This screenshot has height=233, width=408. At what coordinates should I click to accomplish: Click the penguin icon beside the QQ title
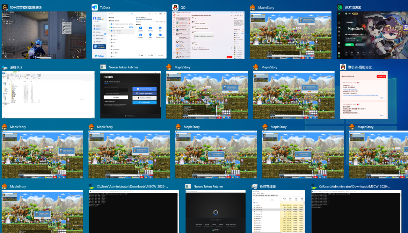click(175, 7)
